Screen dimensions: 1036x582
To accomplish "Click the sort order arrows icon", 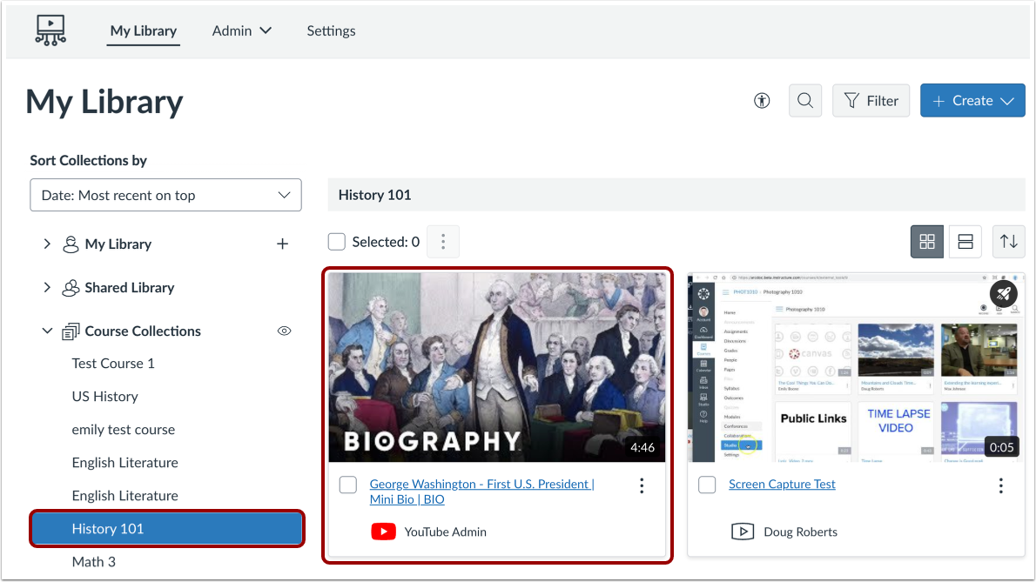I will pyautogui.click(x=1008, y=241).
